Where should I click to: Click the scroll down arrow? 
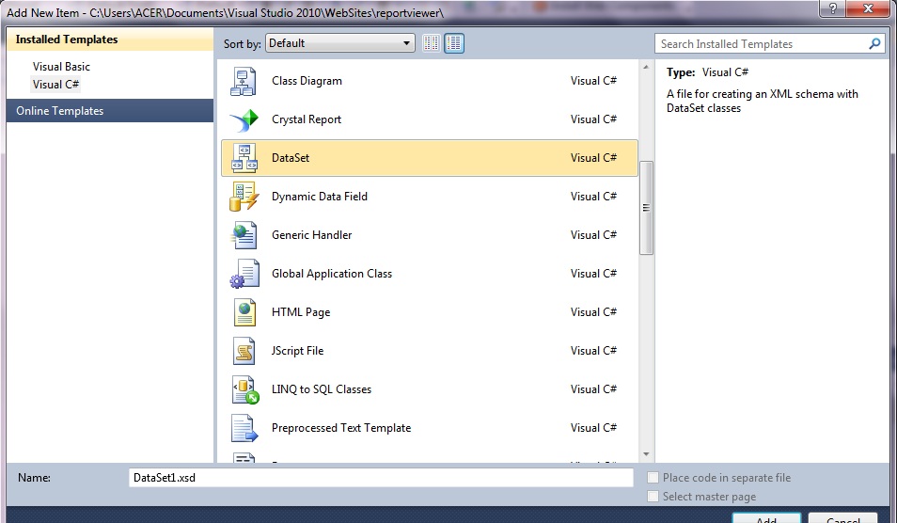point(646,454)
